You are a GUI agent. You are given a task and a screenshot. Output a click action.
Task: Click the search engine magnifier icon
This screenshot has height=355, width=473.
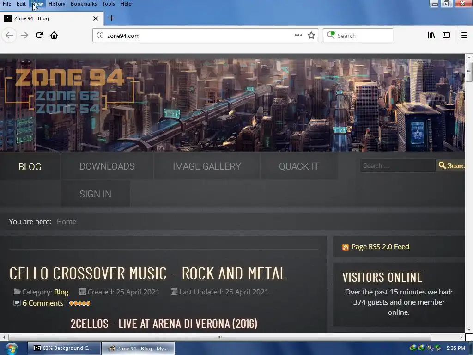click(331, 35)
